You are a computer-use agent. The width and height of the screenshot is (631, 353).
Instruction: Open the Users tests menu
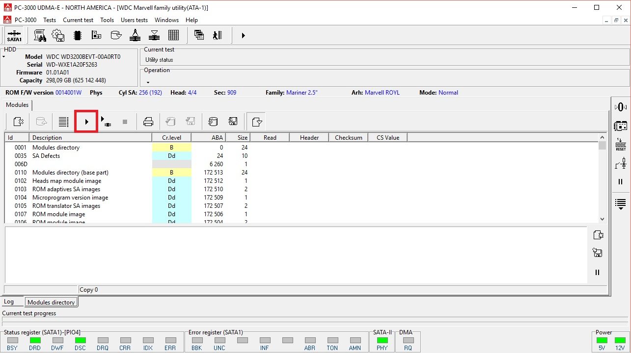click(x=134, y=20)
